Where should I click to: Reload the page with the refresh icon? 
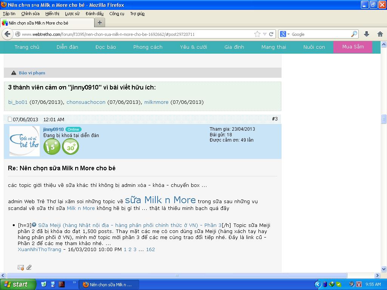click(271, 34)
